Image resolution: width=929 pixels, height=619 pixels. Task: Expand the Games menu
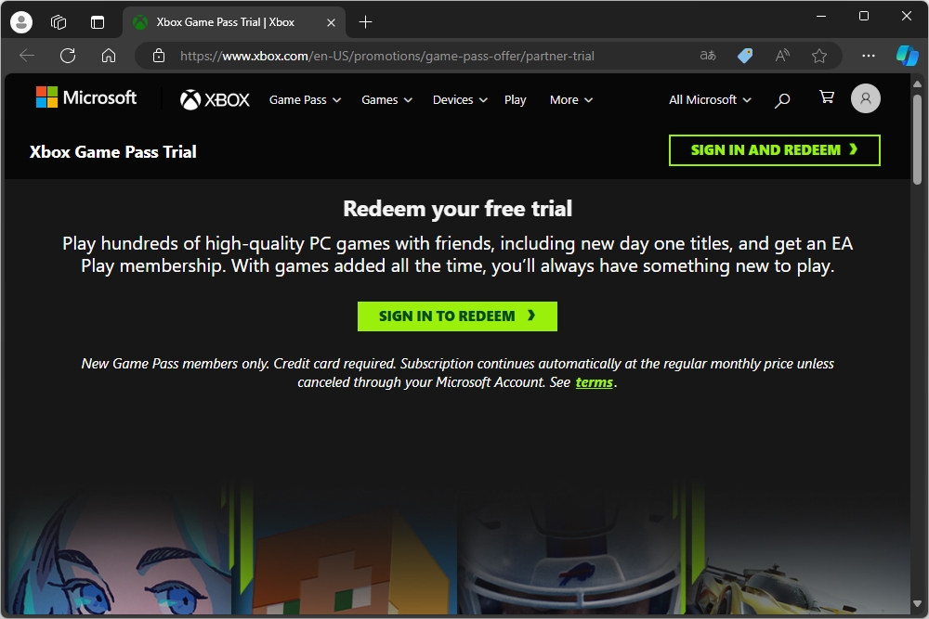(x=386, y=100)
